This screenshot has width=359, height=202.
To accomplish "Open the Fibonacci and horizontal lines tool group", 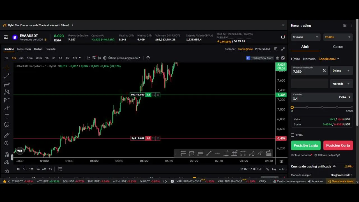I will [7, 84].
